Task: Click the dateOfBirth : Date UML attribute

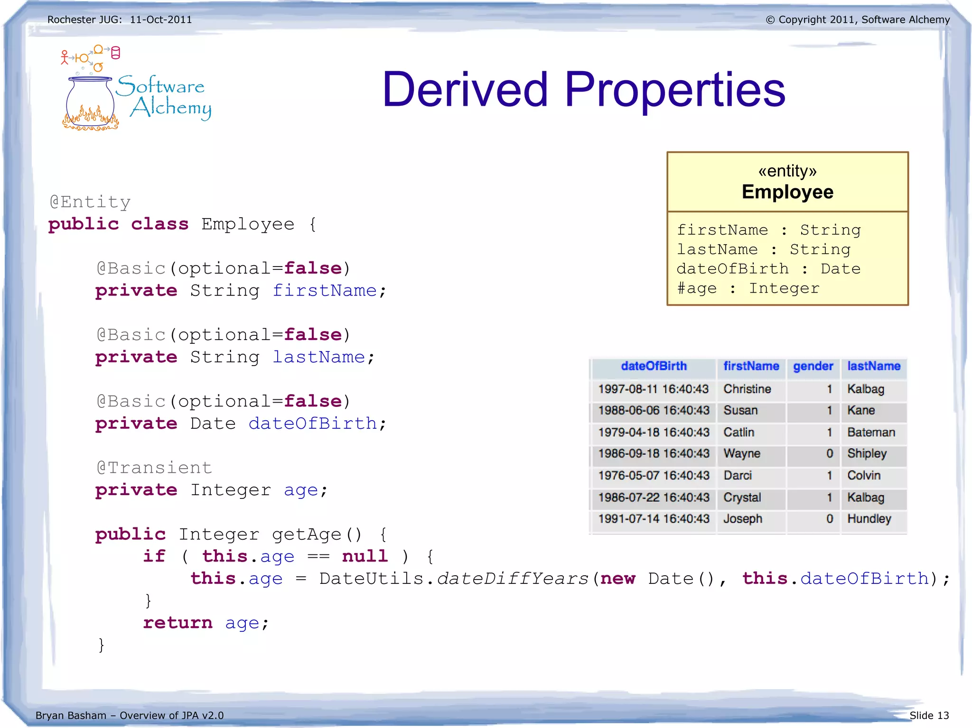Action: (x=768, y=269)
